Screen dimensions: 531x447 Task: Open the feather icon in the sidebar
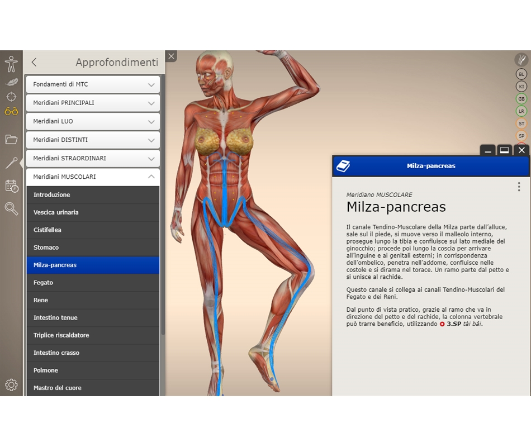pos(11,82)
